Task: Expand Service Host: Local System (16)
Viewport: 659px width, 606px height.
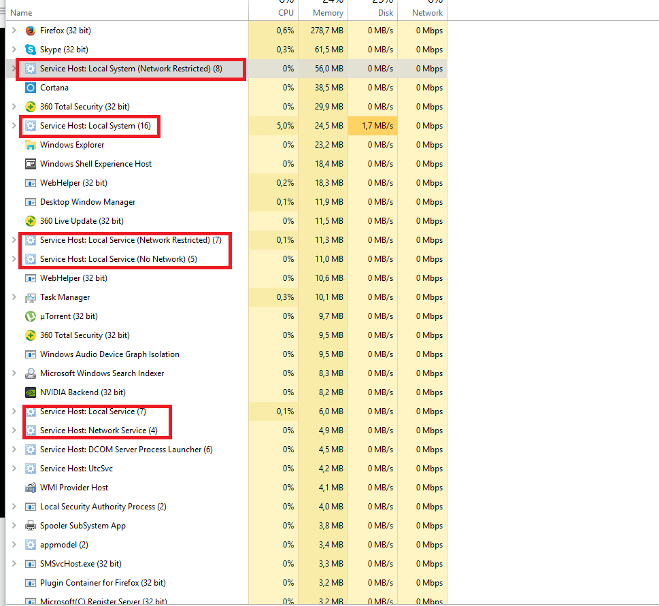Action: (14, 126)
